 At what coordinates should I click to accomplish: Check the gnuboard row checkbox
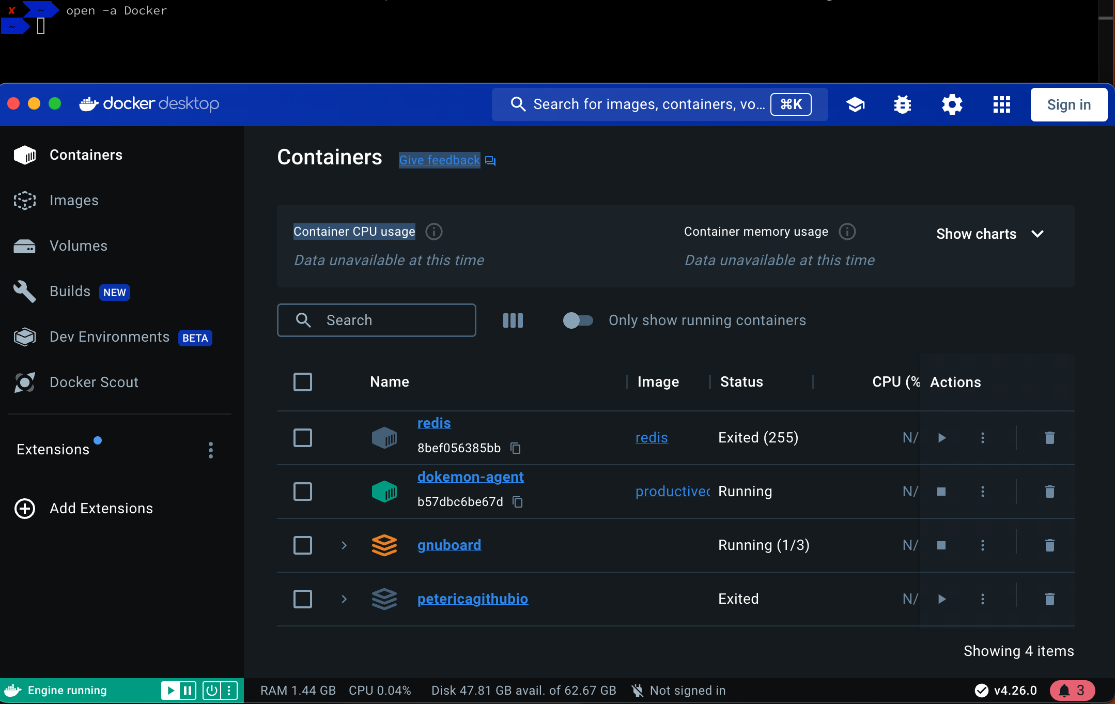click(303, 545)
